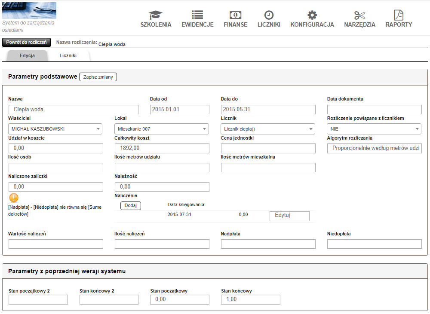
Task: Open Rozliczenie powiązane z licznikiem dropdown
Action: pos(374,129)
